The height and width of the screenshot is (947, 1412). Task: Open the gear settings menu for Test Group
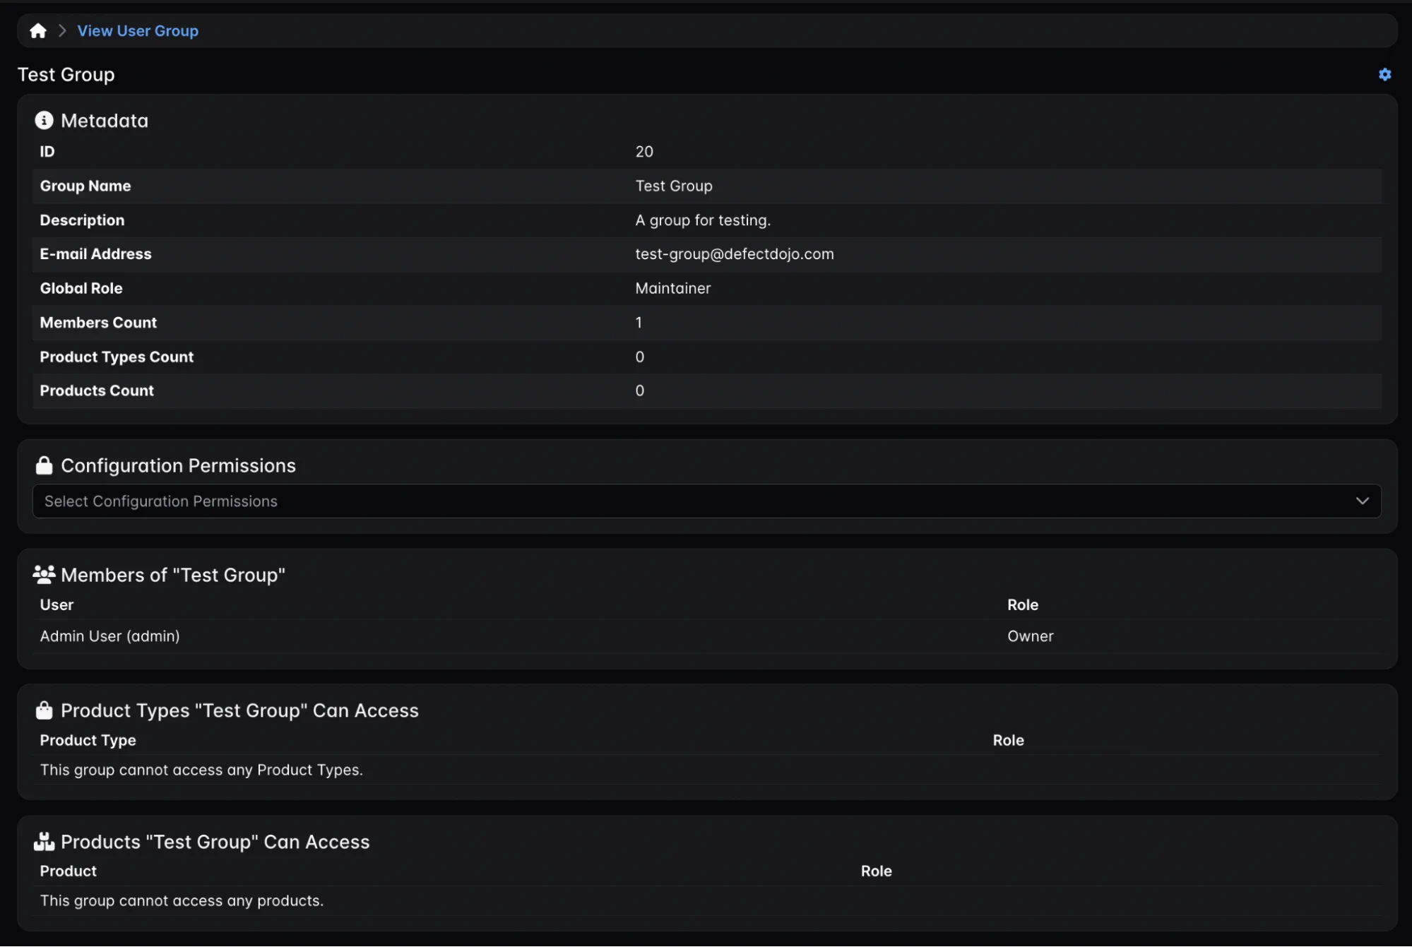coord(1384,74)
